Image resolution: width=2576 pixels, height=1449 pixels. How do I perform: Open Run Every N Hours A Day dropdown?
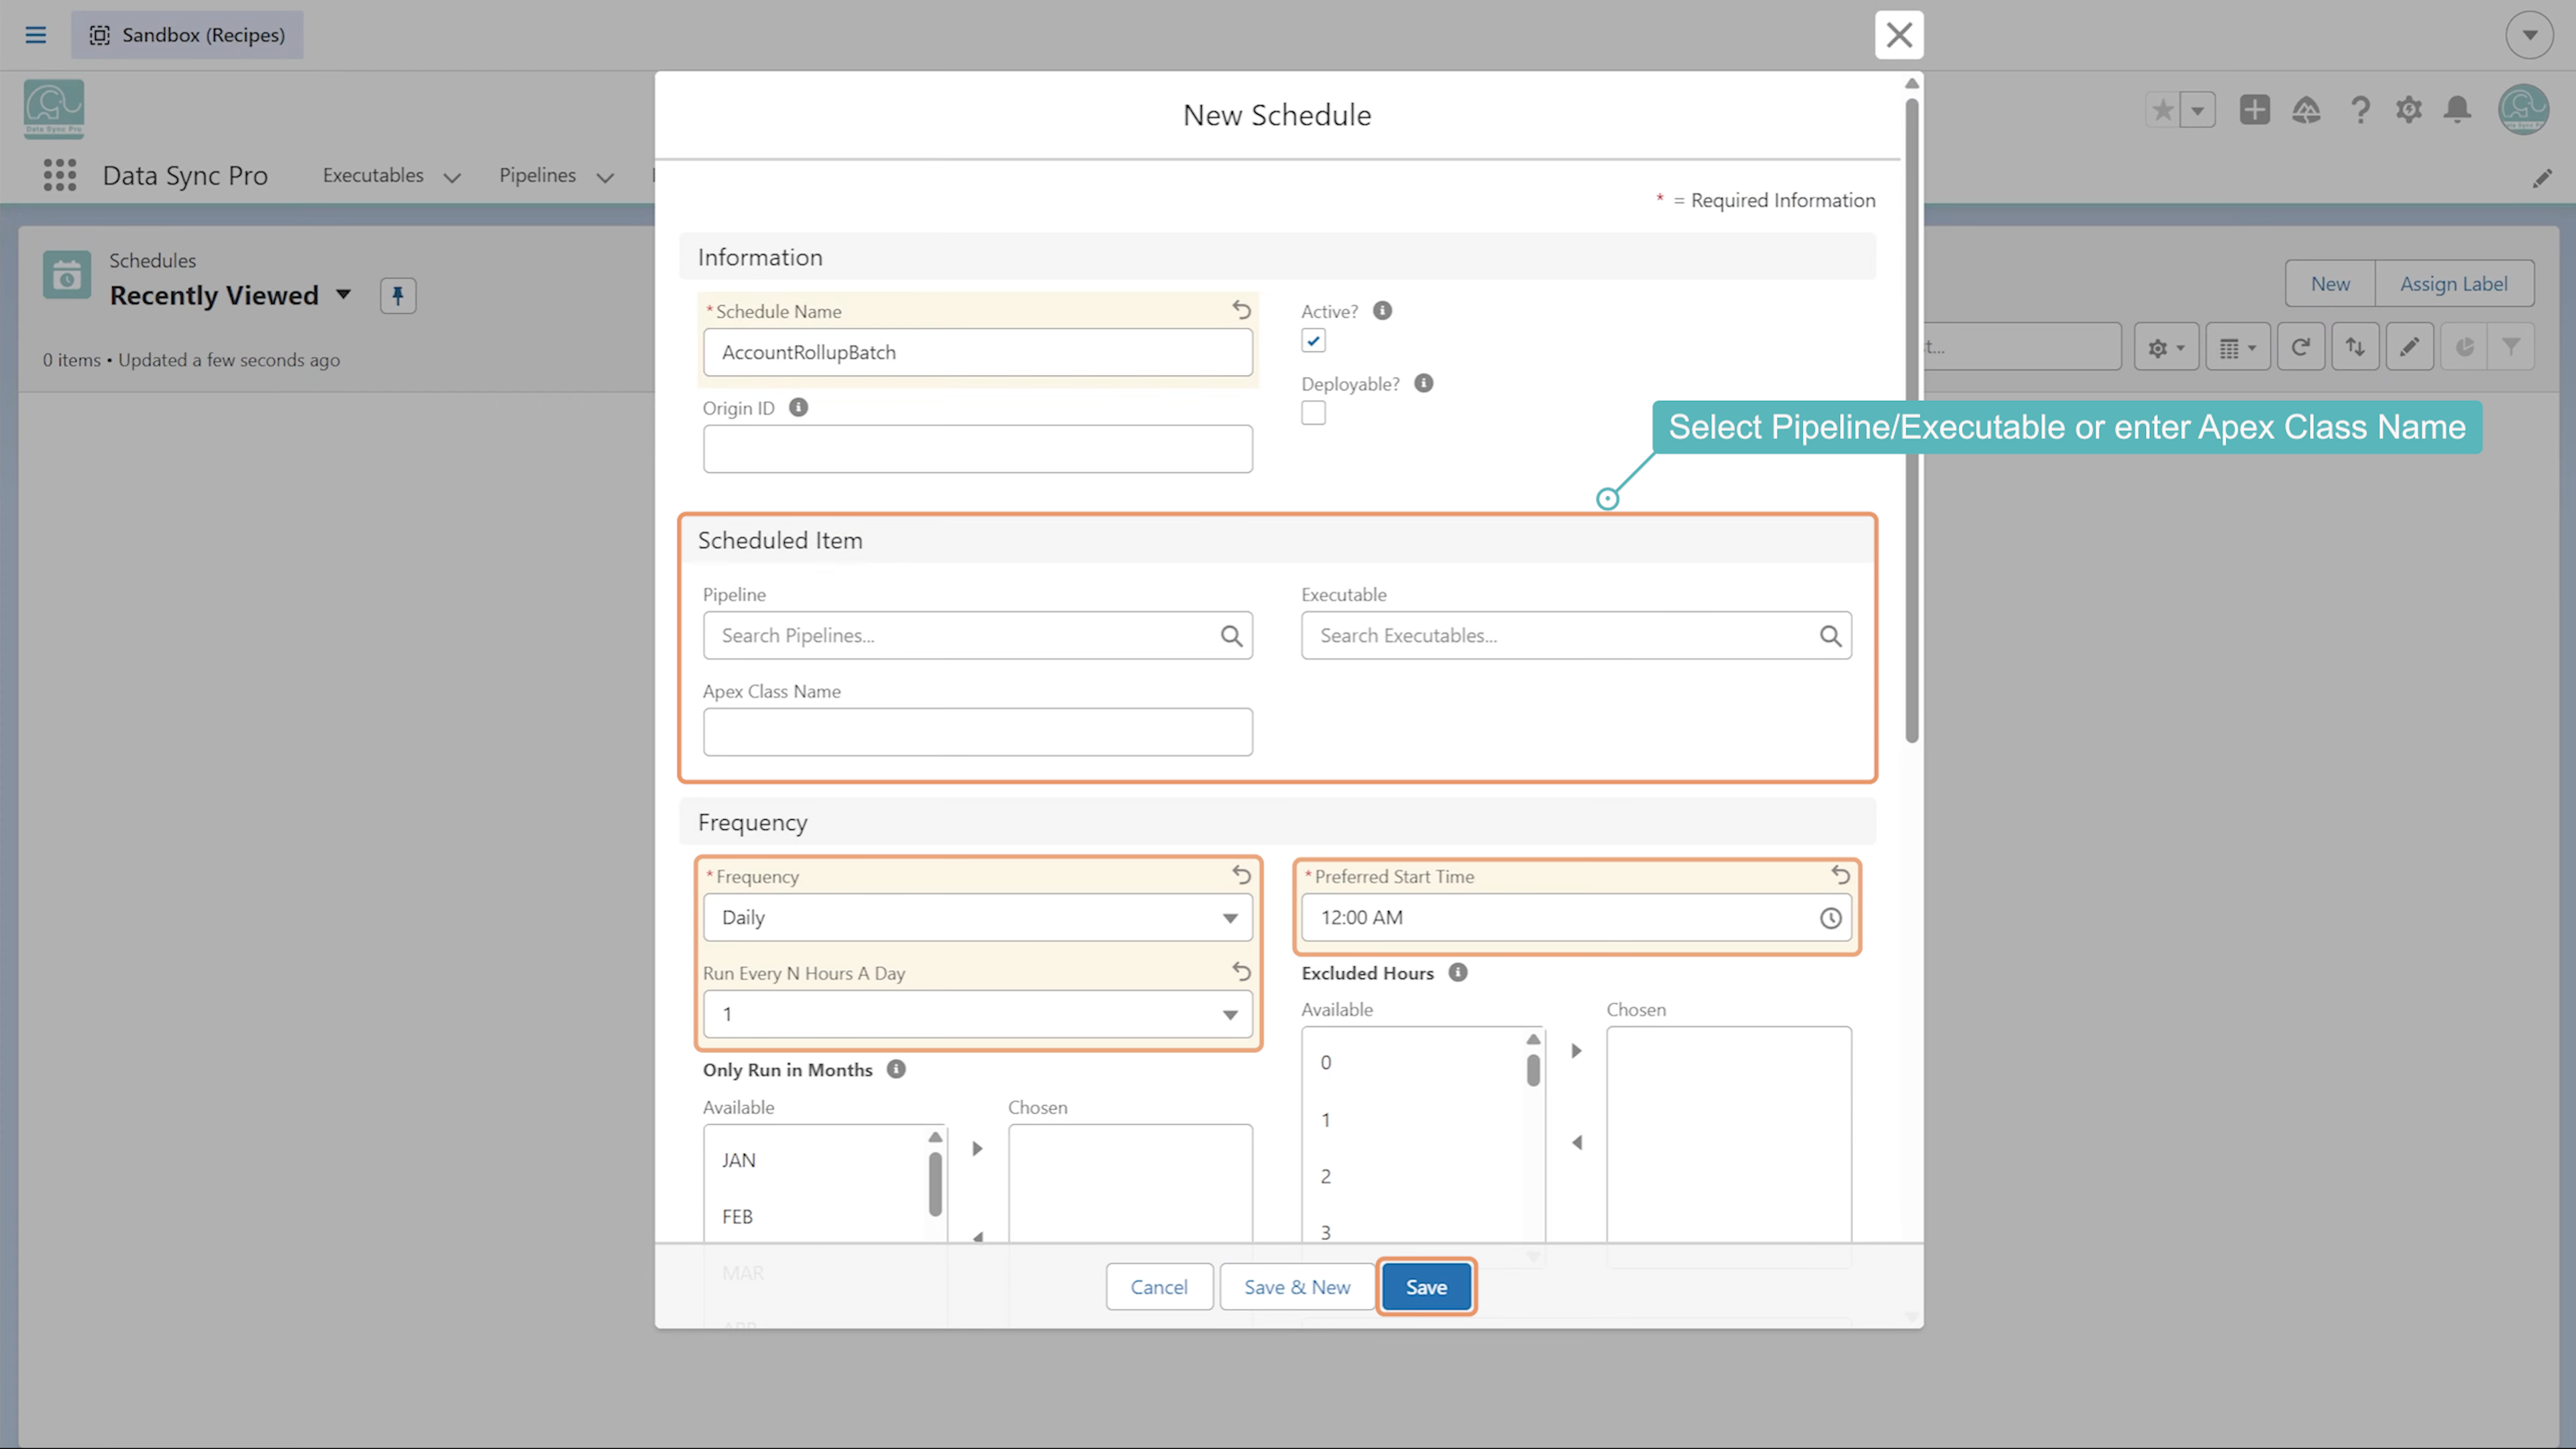pyautogui.click(x=977, y=1015)
